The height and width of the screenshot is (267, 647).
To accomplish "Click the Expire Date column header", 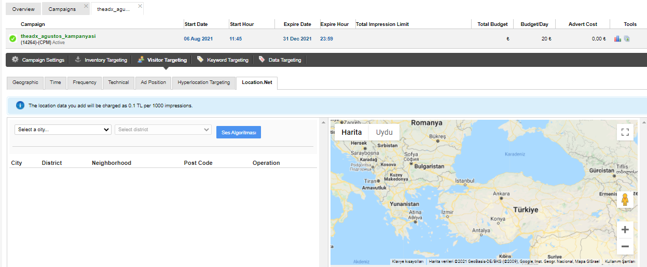I will click(297, 24).
